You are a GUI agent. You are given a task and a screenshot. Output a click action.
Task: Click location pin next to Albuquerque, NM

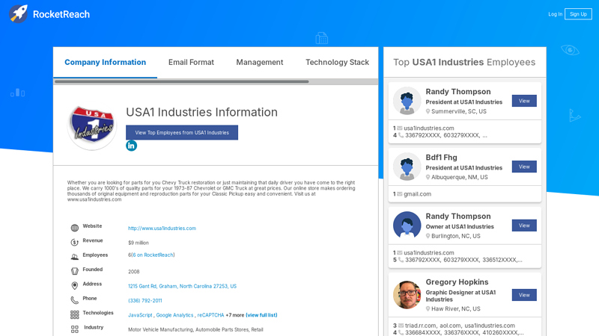click(x=428, y=177)
